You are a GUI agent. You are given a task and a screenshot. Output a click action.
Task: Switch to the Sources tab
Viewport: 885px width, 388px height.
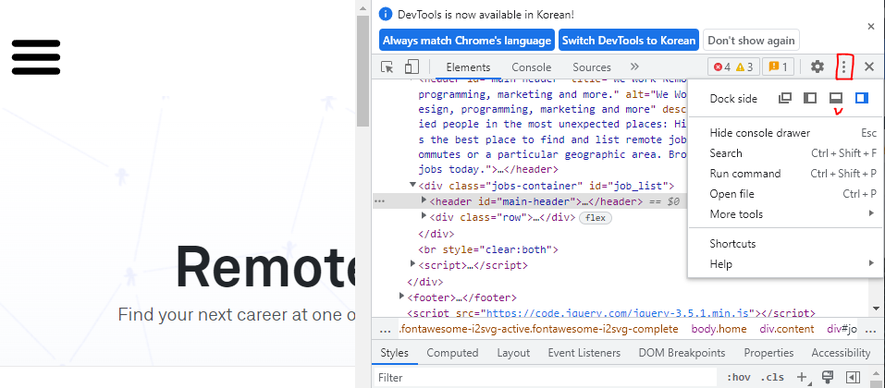tap(592, 67)
